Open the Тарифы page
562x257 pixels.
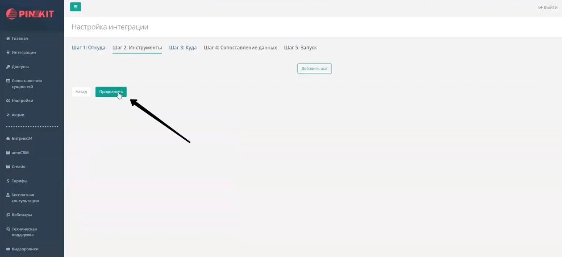point(19,181)
